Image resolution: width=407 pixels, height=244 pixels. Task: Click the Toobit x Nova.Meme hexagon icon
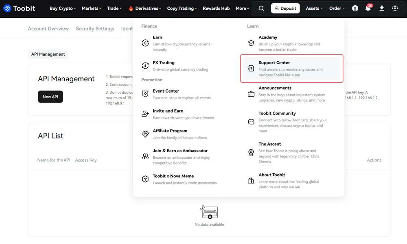click(x=145, y=179)
